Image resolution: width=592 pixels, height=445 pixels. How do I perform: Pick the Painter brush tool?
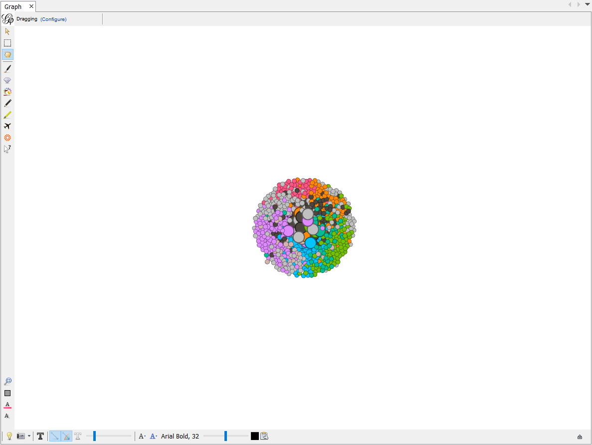7,69
